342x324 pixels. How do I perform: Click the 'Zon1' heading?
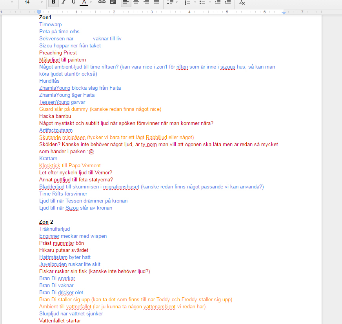click(x=45, y=17)
